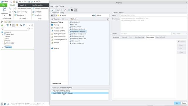Click the green File tab in Creo
The height and width of the screenshot is (106, 188).
pos(4,5)
